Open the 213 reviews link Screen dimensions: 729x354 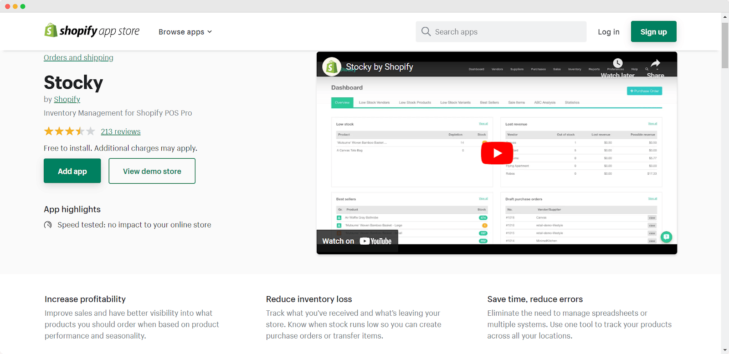tap(121, 131)
